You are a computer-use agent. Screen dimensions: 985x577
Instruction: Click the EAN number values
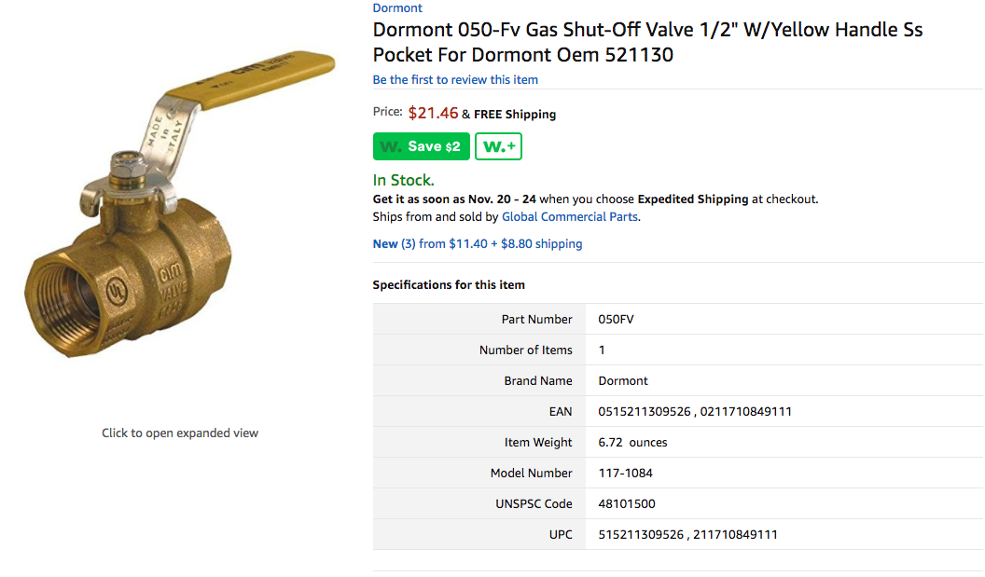point(695,411)
